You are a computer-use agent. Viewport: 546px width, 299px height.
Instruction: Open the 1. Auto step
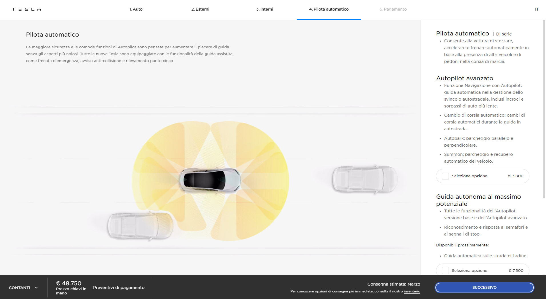click(136, 9)
